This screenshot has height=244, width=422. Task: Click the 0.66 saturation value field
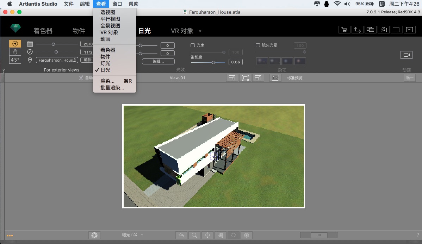(x=236, y=62)
